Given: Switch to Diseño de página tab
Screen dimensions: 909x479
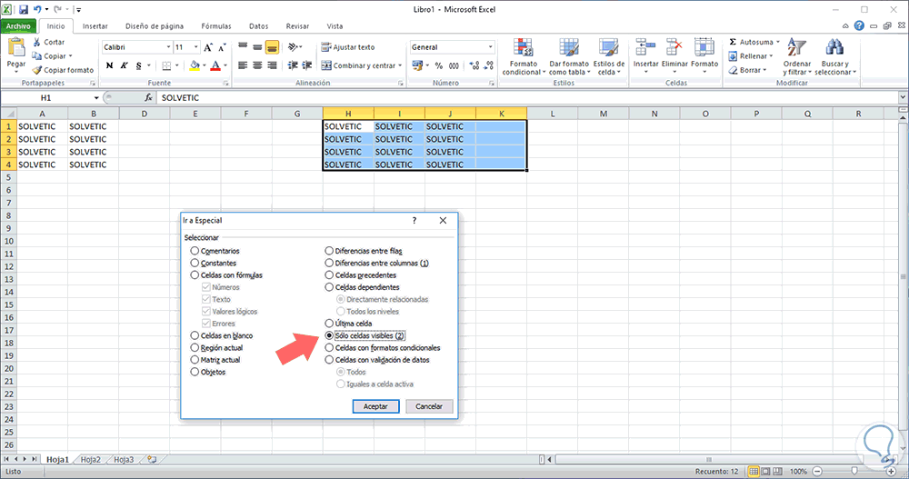Looking at the screenshot, I should (155, 26).
